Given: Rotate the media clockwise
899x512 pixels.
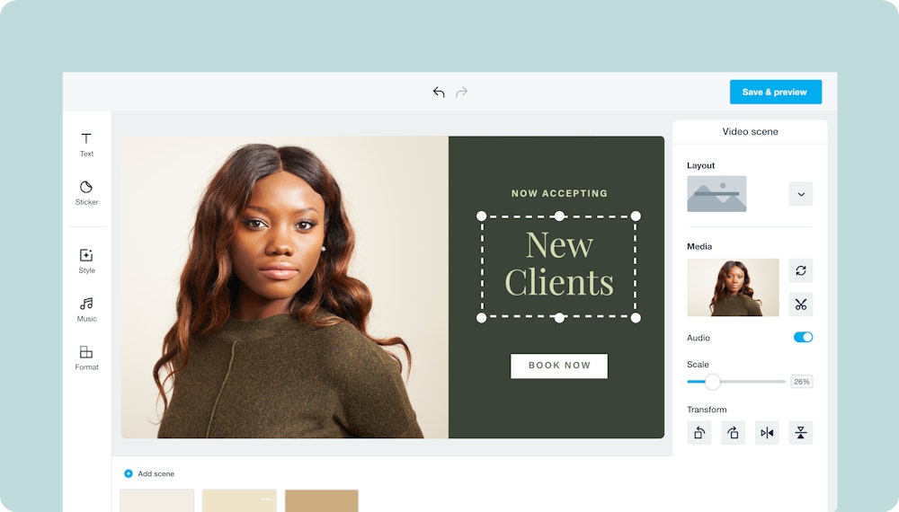Looking at the screenshot, I should tap(733, 433).
